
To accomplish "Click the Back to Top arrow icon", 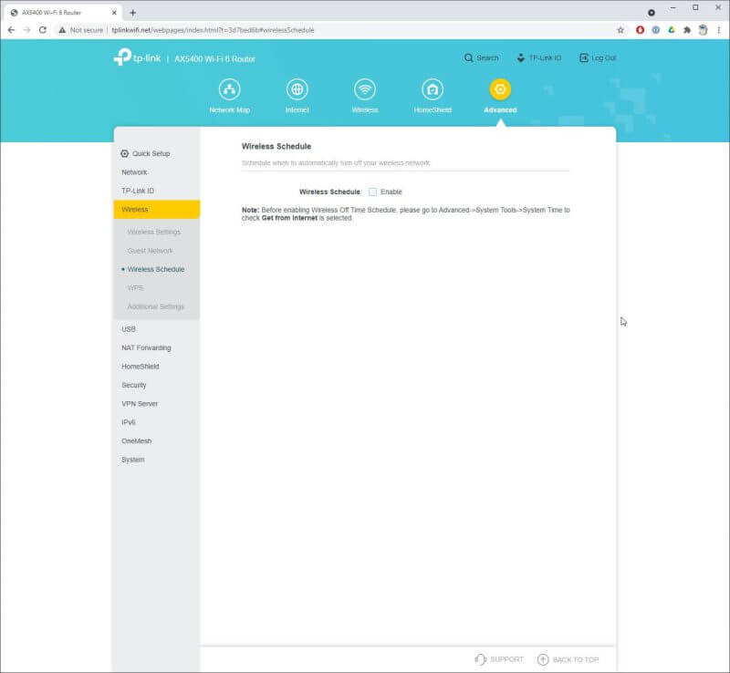I will [543, 659].
